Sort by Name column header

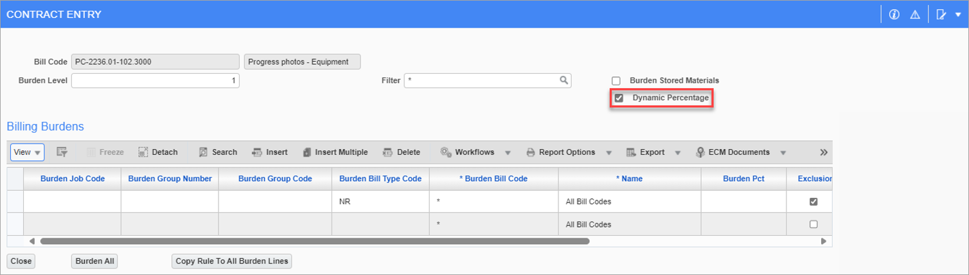click(x=630, y=179)
